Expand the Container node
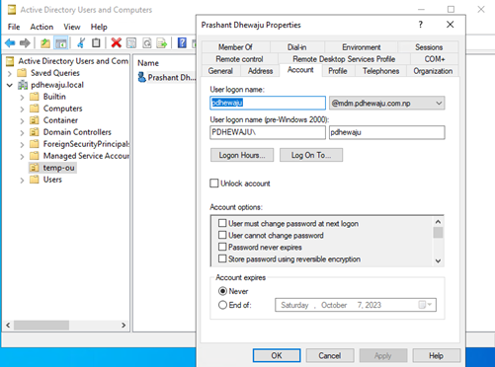 (22, 120)
